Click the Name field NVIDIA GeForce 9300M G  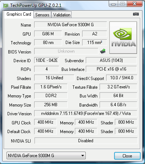71,25
